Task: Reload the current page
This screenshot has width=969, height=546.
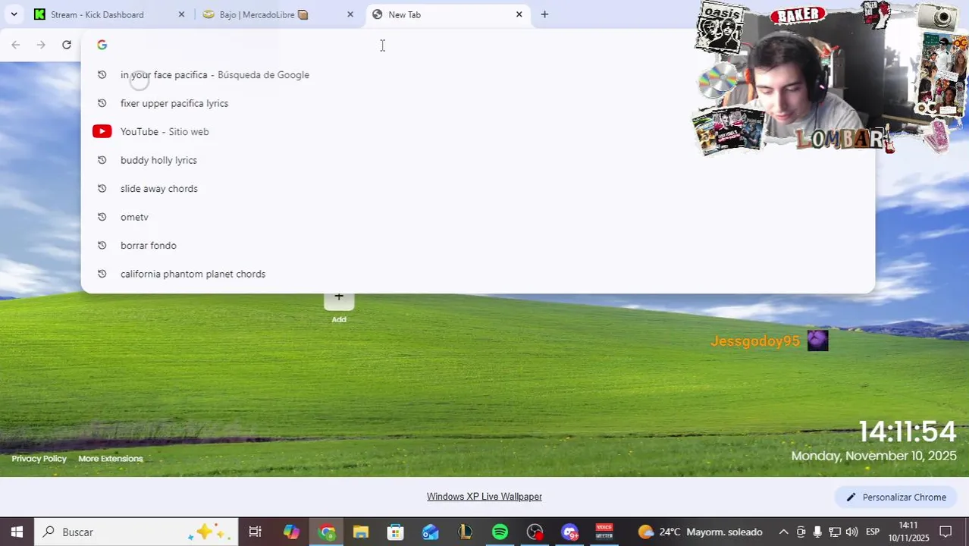Action: [x=67, y=45]
